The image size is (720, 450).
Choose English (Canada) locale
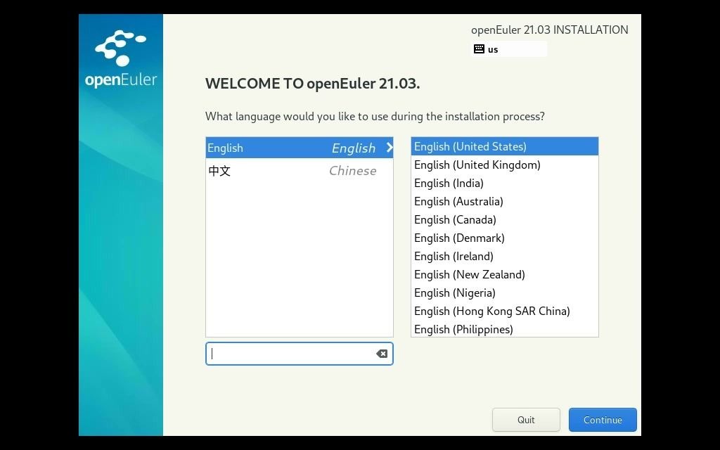pos(505,219)
